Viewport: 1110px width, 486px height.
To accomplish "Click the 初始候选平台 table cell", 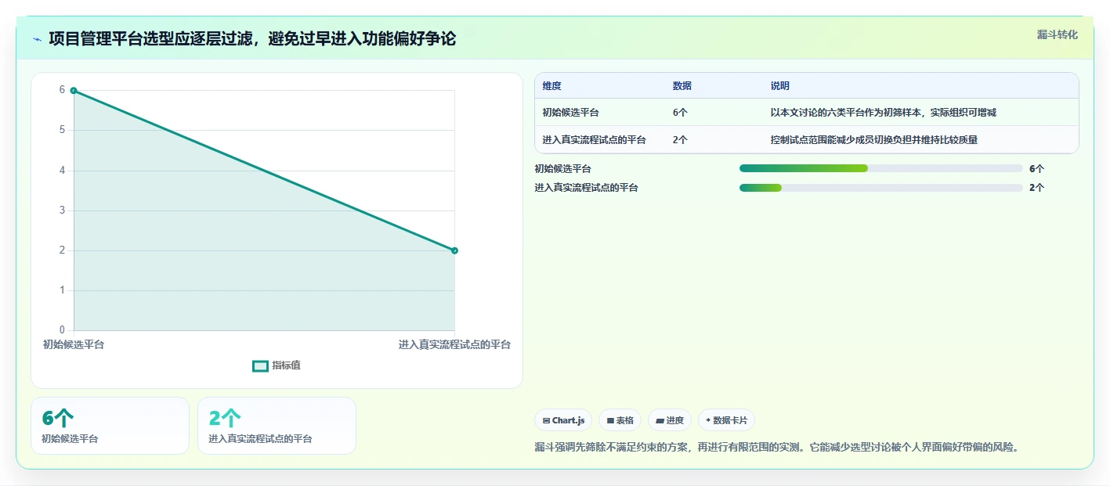I will (x=571, y=113).
